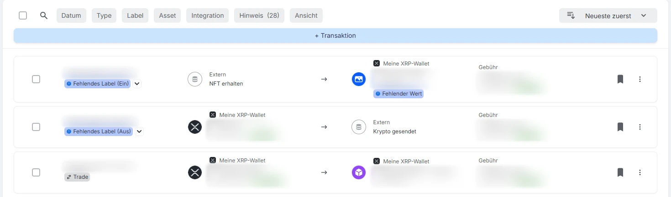The width and height of the screenshot is (671, 197).
Task: Click the Gebühr label in the Trade row
Action: pyautogui.click(x=488, y=160)
